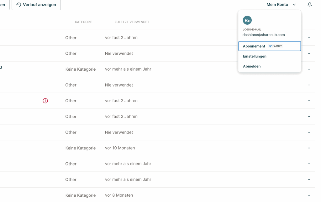Image resolution: width=321 pixels, height=202 pixels.
Task: Select the 'vor 10 Monaten' cell
Action: click(x=120, y=148)
